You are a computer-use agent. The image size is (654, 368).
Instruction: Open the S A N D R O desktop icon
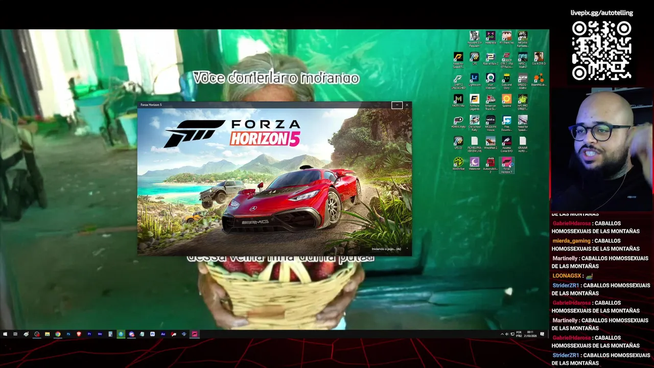click(x=539, y=59)
